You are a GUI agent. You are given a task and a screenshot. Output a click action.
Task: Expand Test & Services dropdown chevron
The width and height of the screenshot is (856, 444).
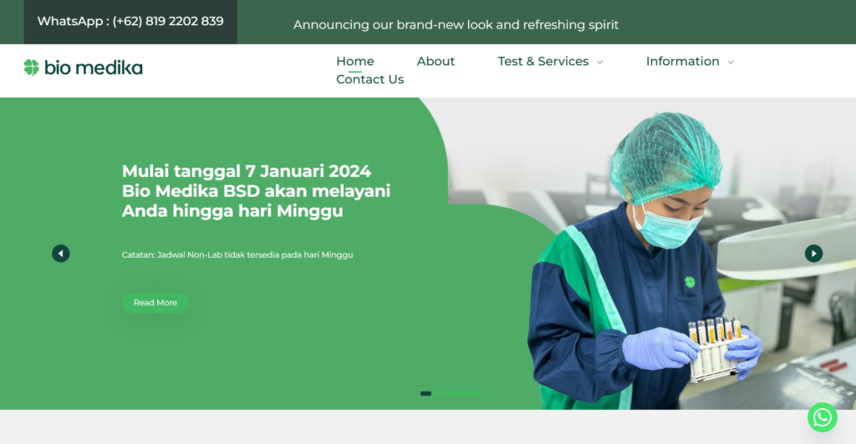(x=600, y=62)
